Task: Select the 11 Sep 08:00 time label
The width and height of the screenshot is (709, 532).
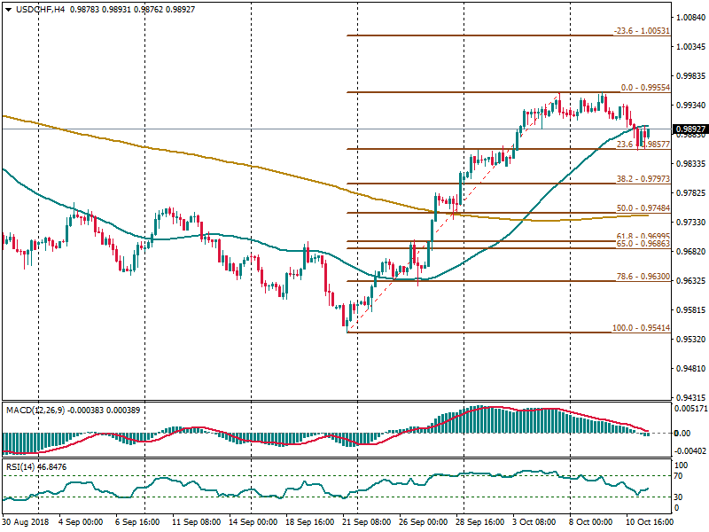Action: point(196,522)
